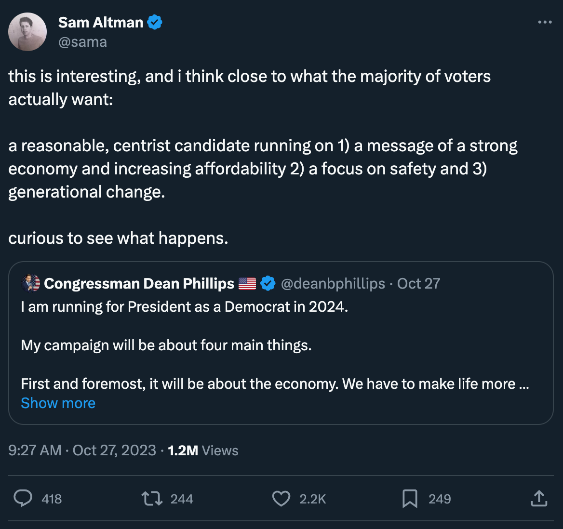The image size is (563, 529).
Task: Click Sam Altman's blue verified badge
Action: click(155, 22)
